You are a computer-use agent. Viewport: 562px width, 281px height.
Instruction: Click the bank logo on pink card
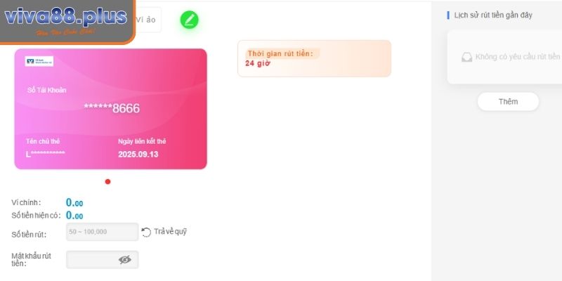click(x=39, y=61)
